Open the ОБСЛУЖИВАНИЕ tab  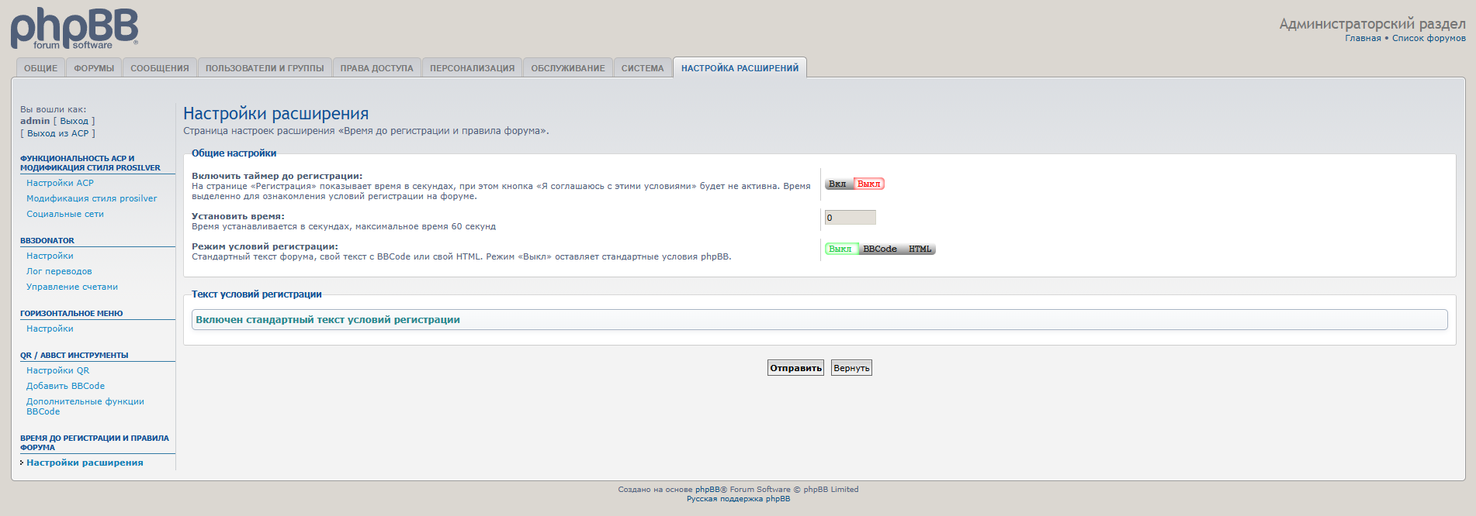click(568, 68)
